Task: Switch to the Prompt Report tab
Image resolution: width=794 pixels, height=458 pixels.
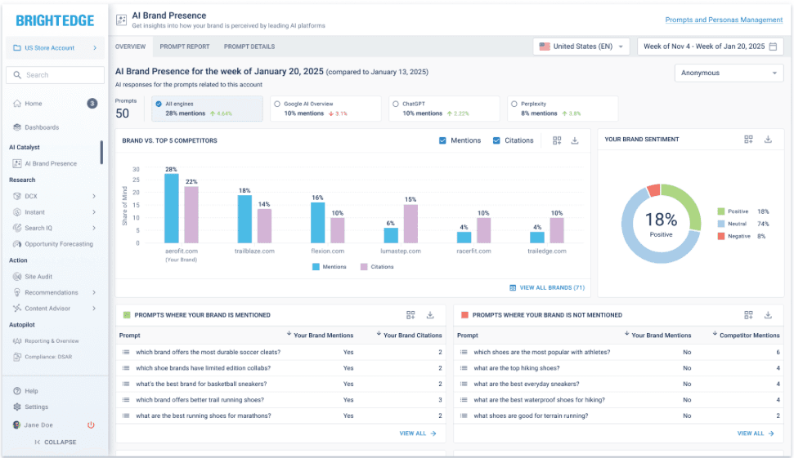Action: click(x=184, y=47)
